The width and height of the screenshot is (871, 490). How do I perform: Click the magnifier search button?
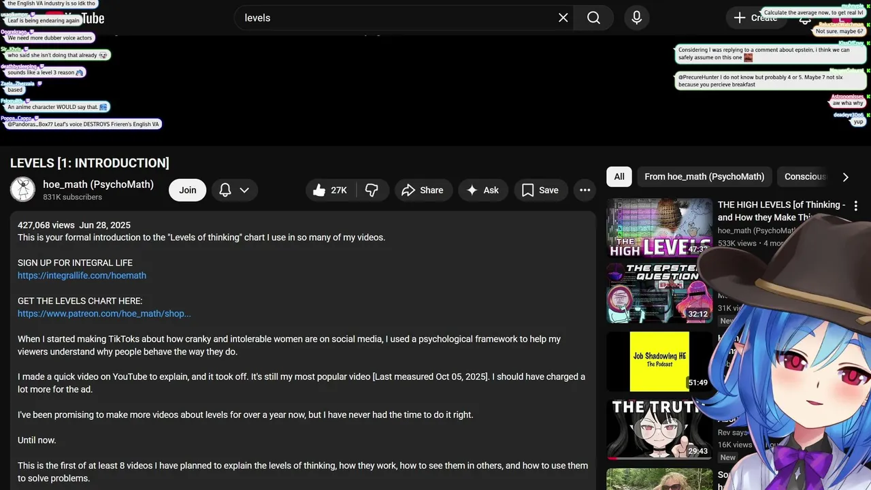click(593, 18)
